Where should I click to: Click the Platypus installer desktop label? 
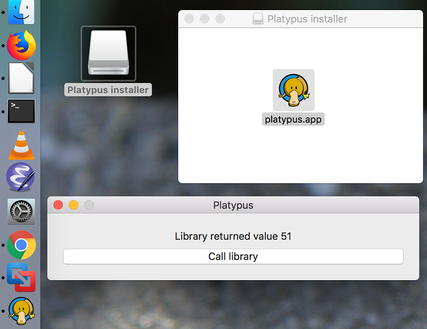coord(108,90)
